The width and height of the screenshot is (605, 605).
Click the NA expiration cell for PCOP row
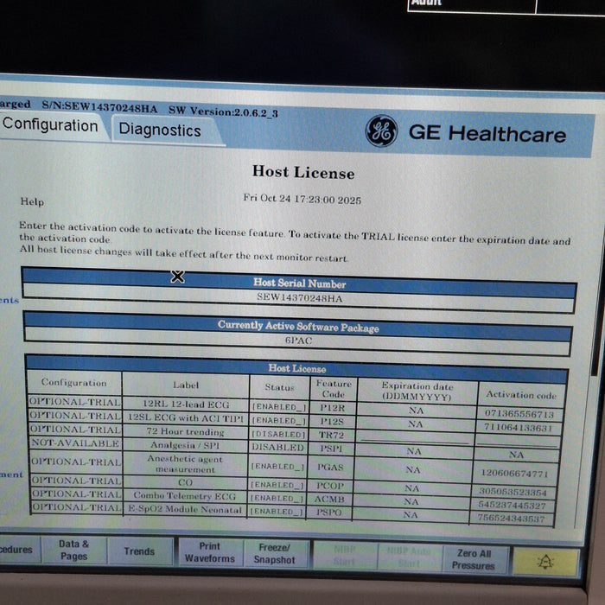click(411, 488)
